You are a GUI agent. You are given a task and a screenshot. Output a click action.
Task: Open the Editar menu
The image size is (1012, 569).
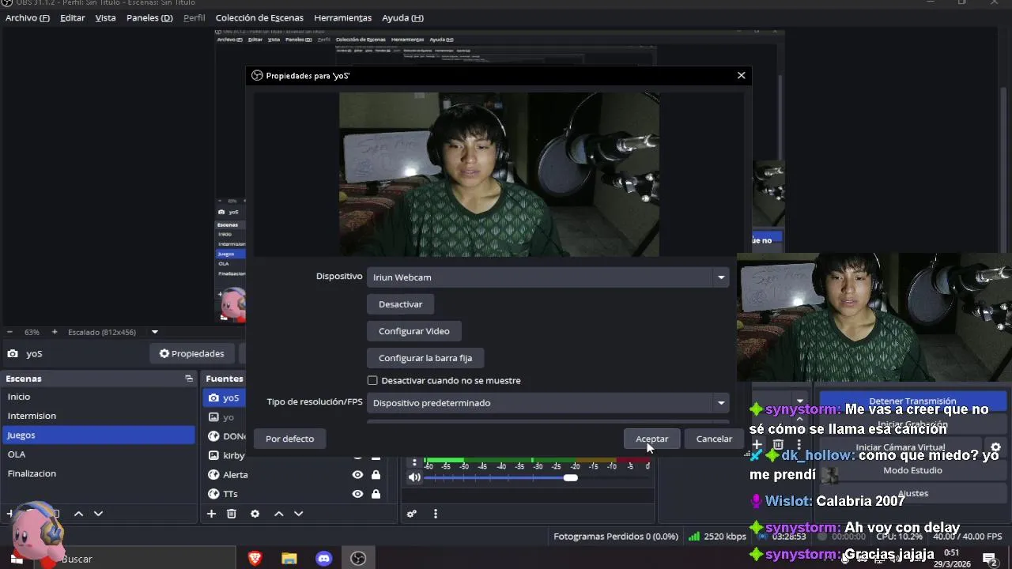(72, 17)
